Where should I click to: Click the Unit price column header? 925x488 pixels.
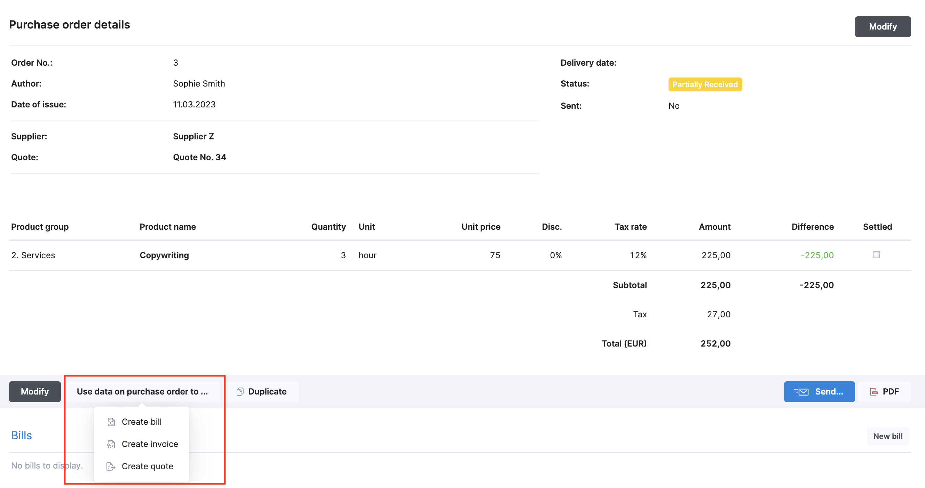point(481,227)
